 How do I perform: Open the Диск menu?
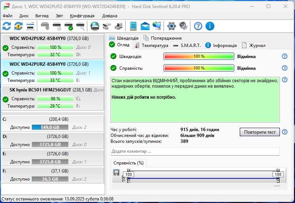(x=24, y=16)
